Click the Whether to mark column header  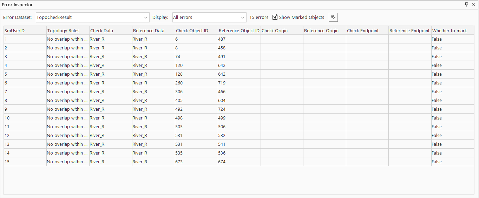click(x=452, y=30)
